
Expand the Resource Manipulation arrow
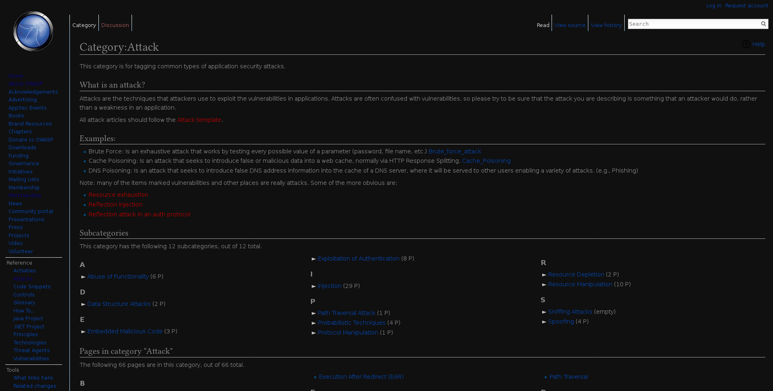pyautogui.click(x=544, y=285)
